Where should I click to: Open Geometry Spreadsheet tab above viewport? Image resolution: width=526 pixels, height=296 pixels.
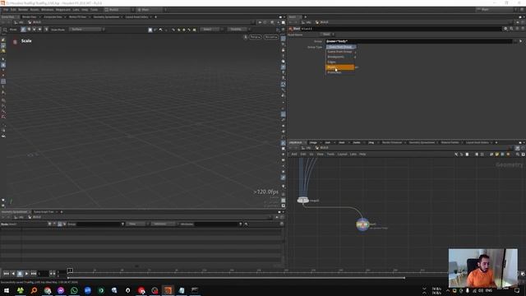[x=106, y=16]
